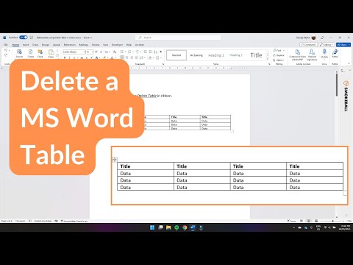Screen dimensions: 353x265
Task: Switch to the Insert tab
Action: [x=26, y=45]
